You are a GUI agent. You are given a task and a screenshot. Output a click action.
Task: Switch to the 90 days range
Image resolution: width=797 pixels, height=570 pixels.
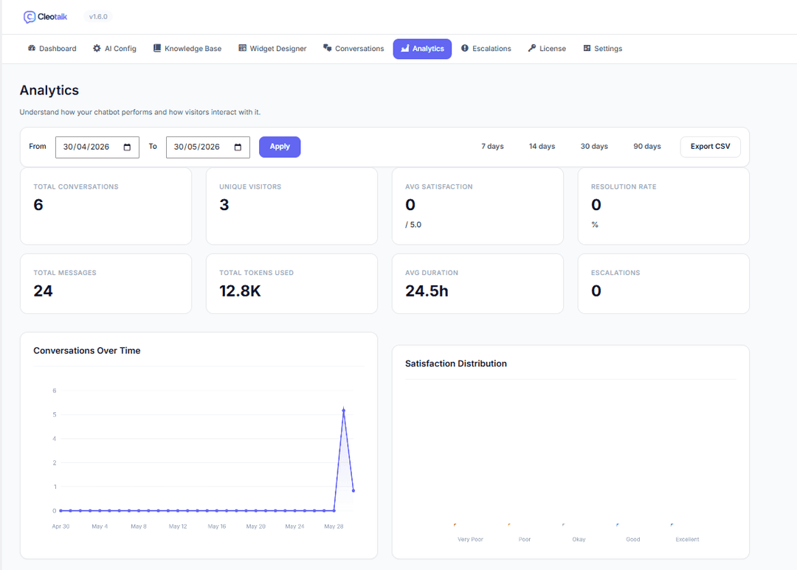(x=647, y=146)
